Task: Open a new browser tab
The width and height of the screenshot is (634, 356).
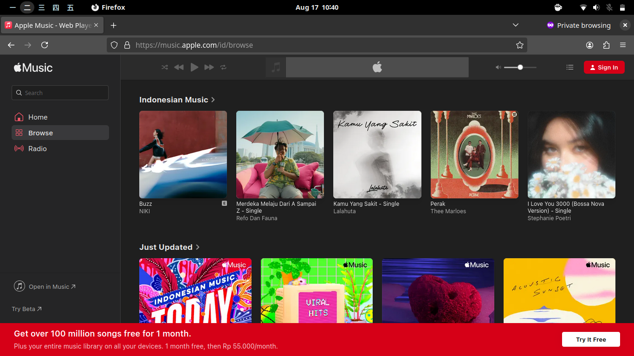Action: pyautogui.click(x=113, y=25)
